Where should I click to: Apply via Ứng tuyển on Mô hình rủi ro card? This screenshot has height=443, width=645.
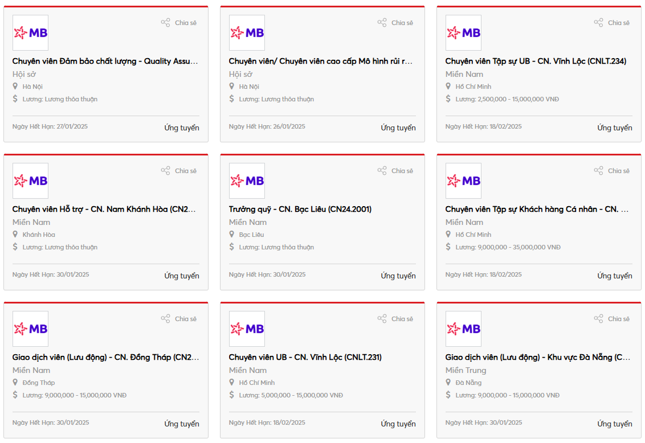tap(398, 128)
